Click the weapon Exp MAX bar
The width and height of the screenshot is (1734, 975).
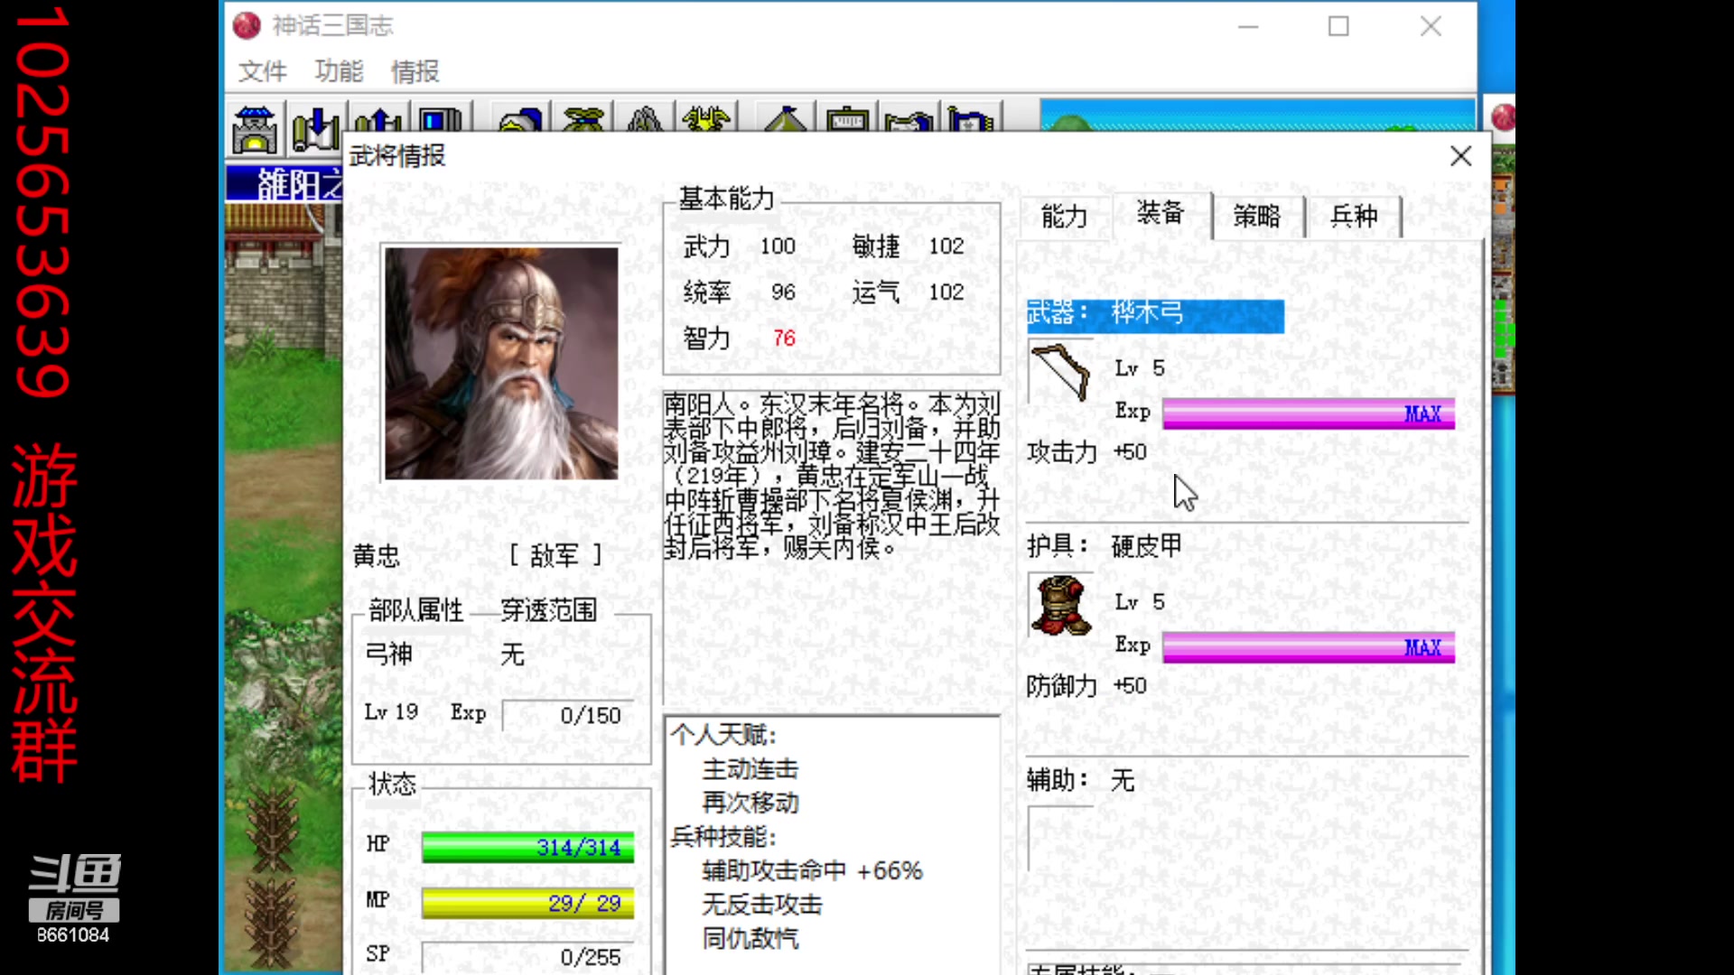pyautogui.click(x=1309, y=413)
